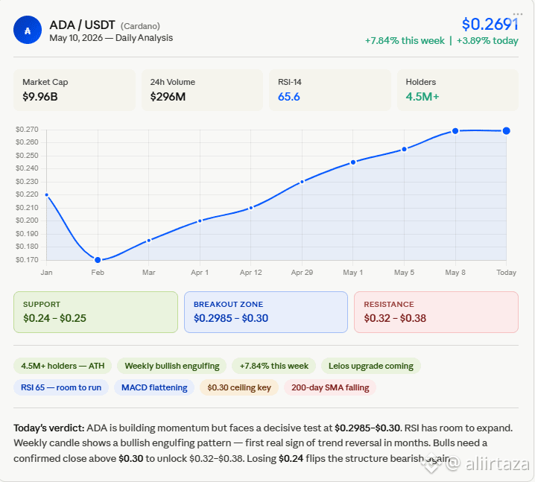Click the Today x-axis label

(x=507, y=272)
